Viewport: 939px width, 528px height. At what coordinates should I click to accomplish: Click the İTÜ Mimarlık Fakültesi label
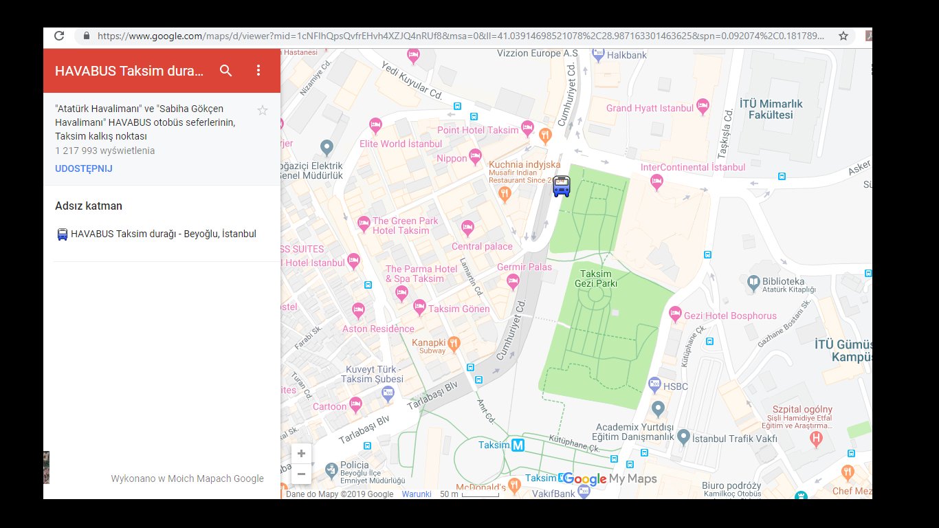771,109
